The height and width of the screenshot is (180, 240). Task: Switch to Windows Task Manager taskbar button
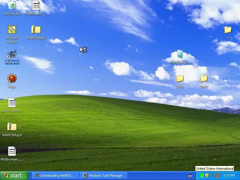coord(104,175)
